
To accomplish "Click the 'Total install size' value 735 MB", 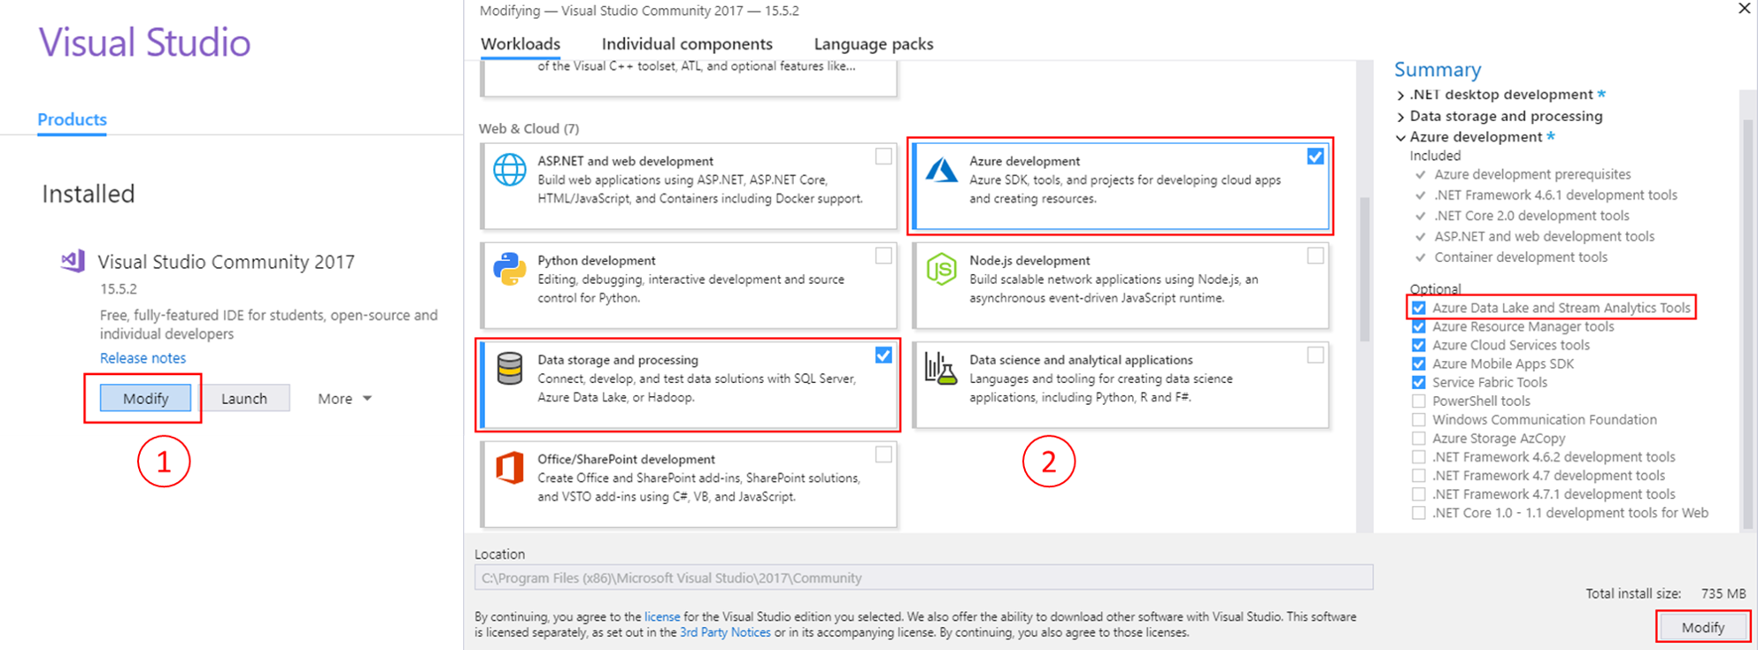I will point(1723,593).
